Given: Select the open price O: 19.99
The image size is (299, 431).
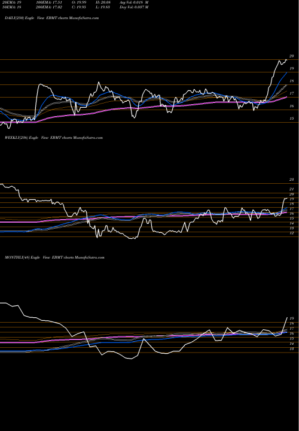Looking at the screenshot, I should [78, 2].
